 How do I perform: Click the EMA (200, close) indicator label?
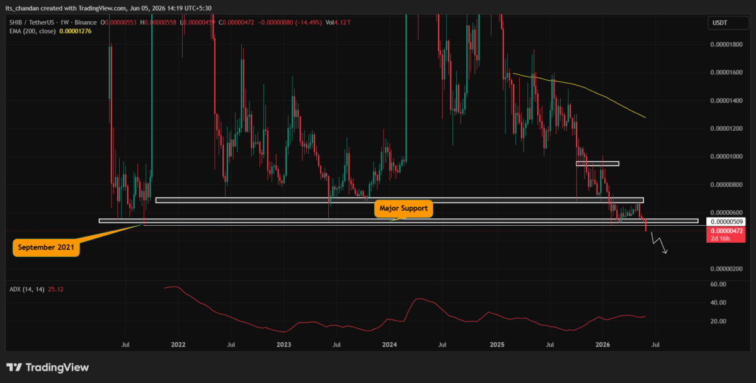point(32,31)
